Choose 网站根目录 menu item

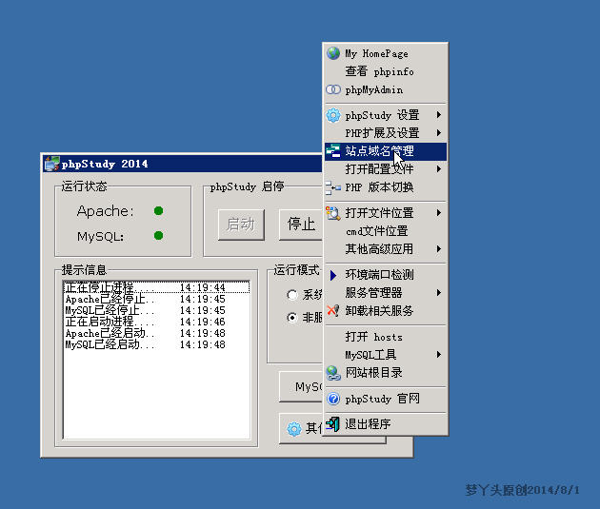pyautogui.click(x=386, y=373)
